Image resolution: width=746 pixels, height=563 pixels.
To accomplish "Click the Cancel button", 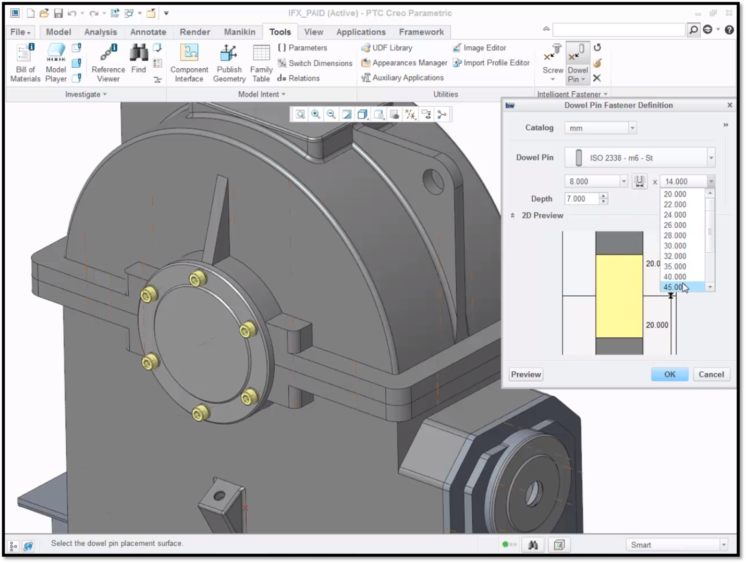I will pyautogui.click(x=711, y=374).
